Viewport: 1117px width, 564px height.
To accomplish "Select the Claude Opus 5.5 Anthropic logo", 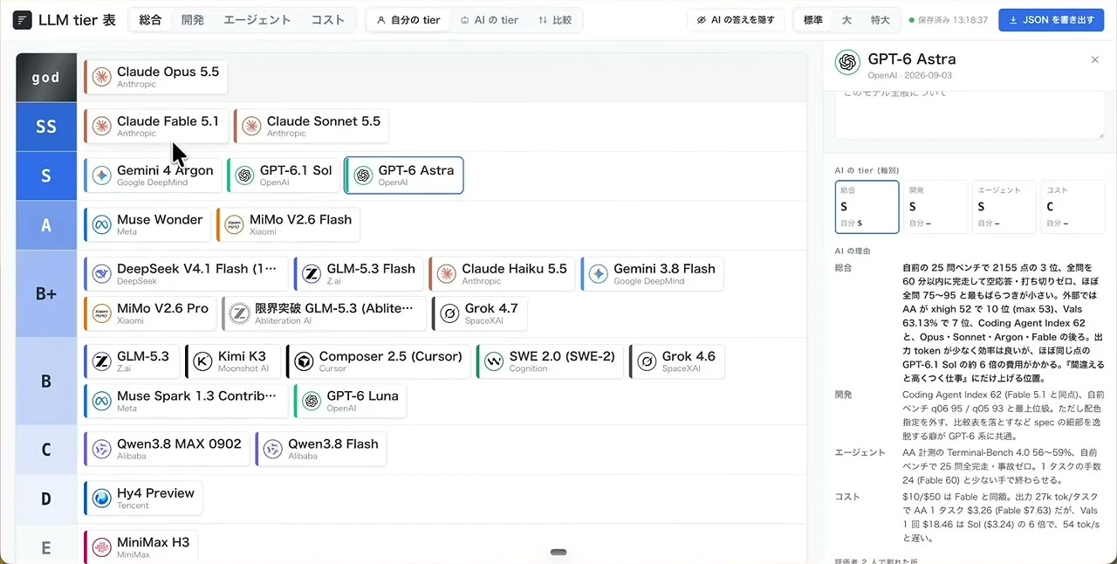I will [x=102, y=77].
